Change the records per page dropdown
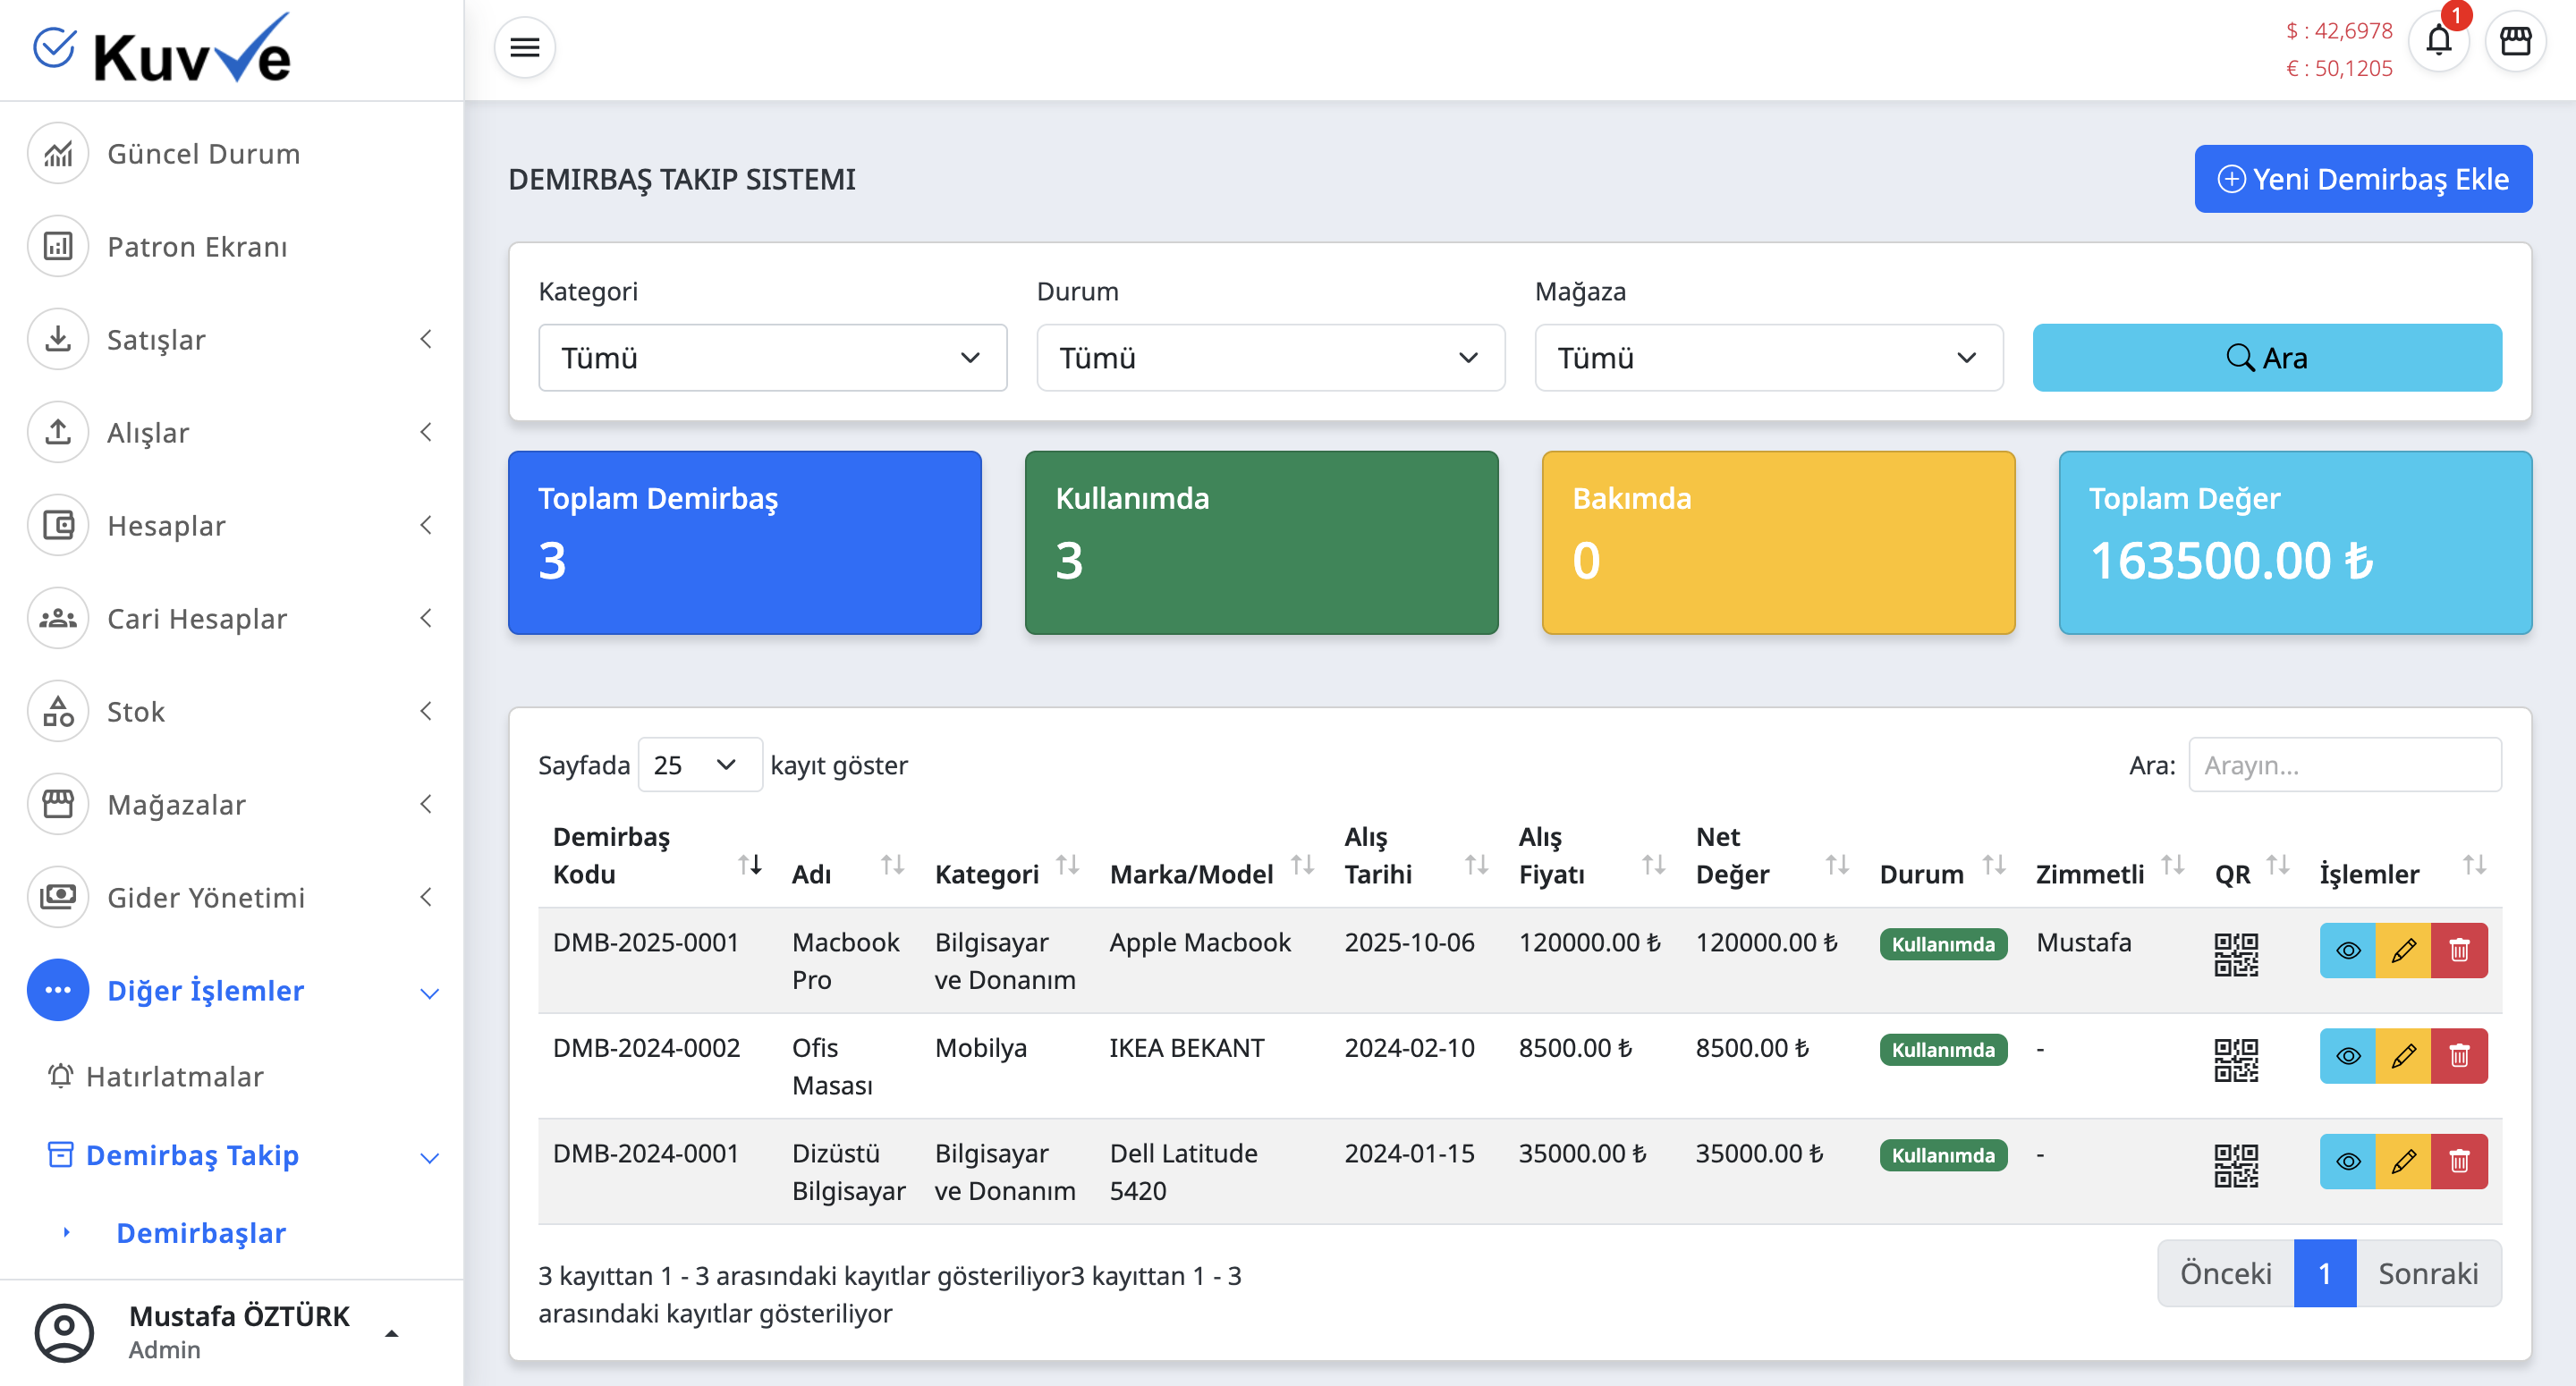 coord(699,765)
